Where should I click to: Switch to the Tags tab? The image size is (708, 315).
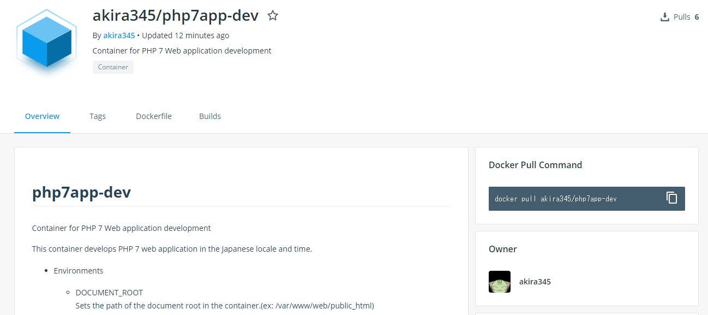[x=98, y=116]
